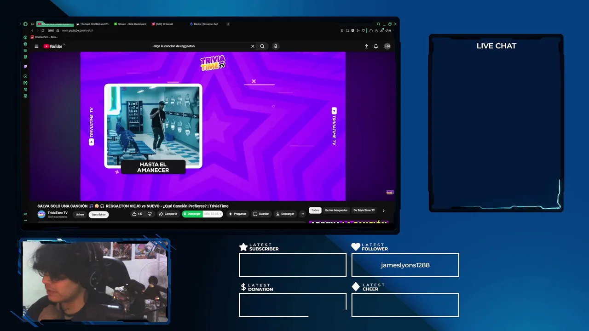The height and width of the screenshot is (331, 589).
Task: Click the YouTube search magnifier button
Action: (x=262, y=46)
